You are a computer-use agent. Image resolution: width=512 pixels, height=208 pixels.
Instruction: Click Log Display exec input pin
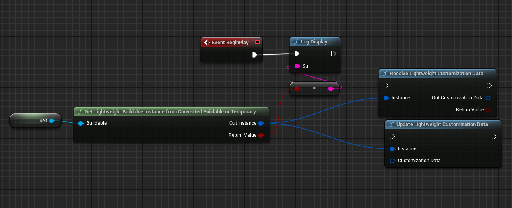click(297, 54)
